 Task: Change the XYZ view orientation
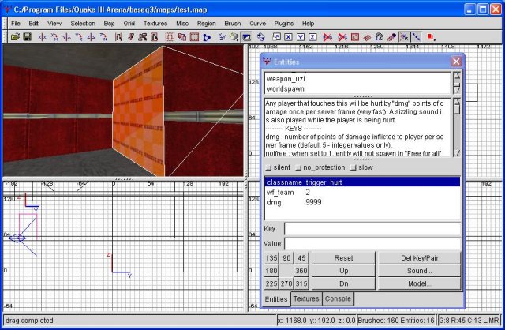point(222,37)
